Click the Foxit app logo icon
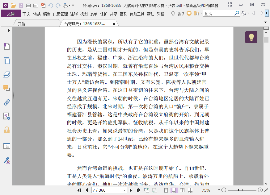270x195 pixels. coord(6,5)
